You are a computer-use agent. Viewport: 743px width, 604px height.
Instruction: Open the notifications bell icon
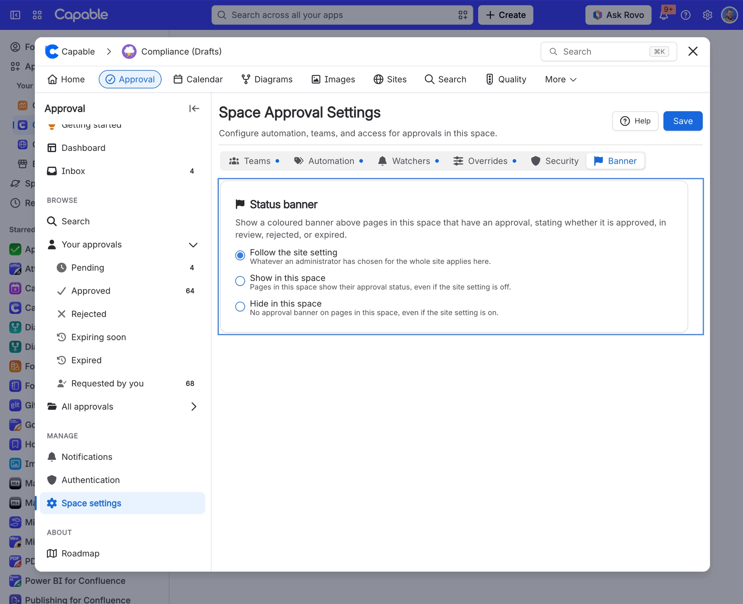664,15
